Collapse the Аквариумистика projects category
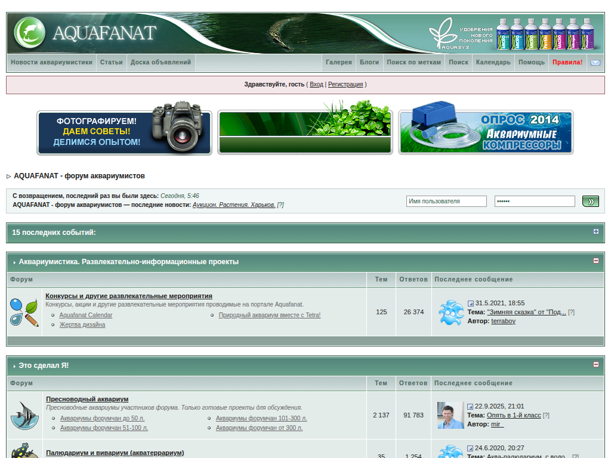Viewport: 611px width, 458px height. click(595, 261)
